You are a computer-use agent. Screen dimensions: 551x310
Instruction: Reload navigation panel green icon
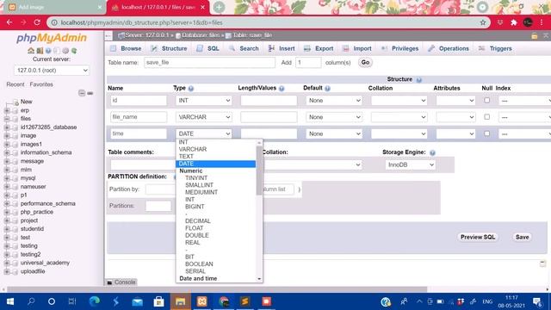coord(74,51)
